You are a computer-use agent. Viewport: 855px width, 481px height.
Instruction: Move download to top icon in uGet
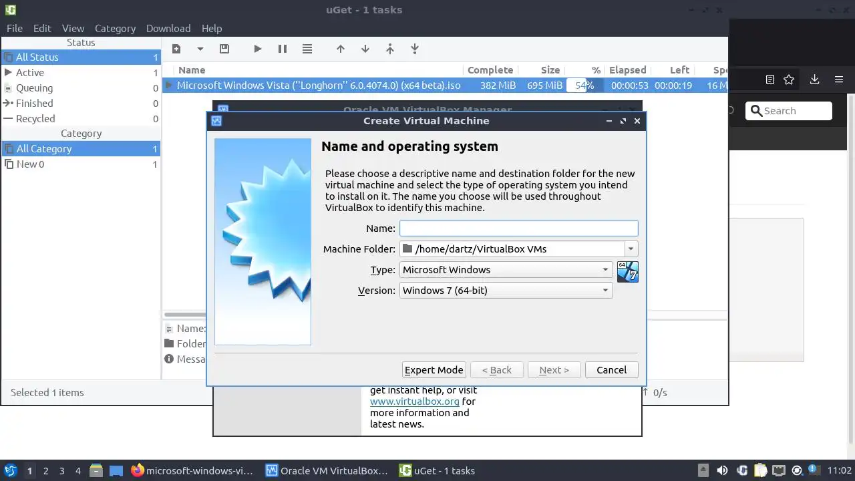tap(390, 49)
